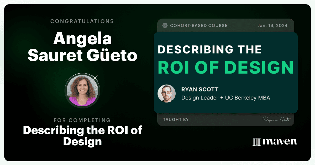The width and height of the screenshot is (315, 165).
Task: Click Design Leader + UC Berkeley MBA subtitle
Action: point(226,98)
